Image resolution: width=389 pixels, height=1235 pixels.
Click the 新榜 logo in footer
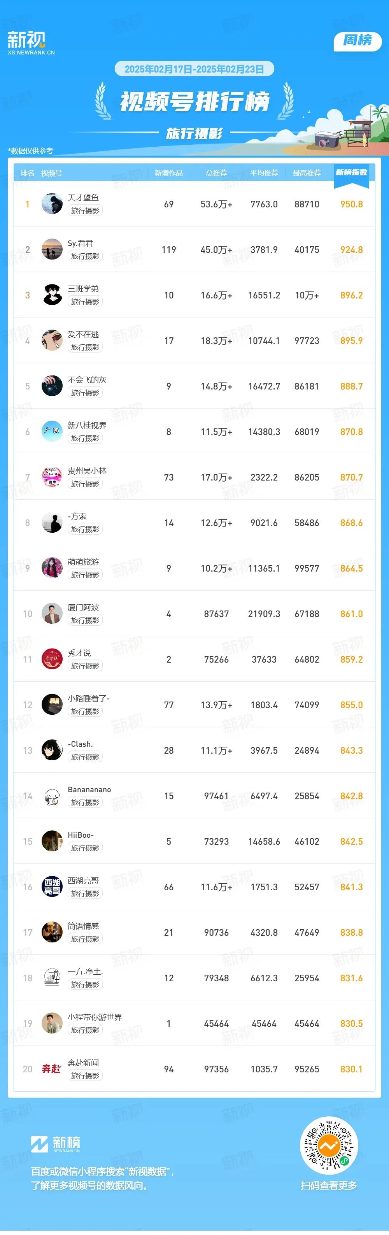tap(56, 1144)
